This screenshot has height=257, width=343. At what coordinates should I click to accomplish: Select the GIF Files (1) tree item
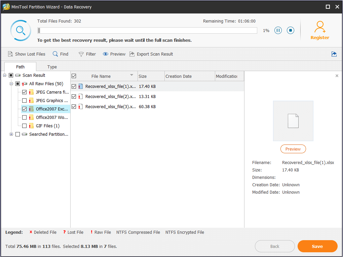pyautogui.click(x=48, y=126)
